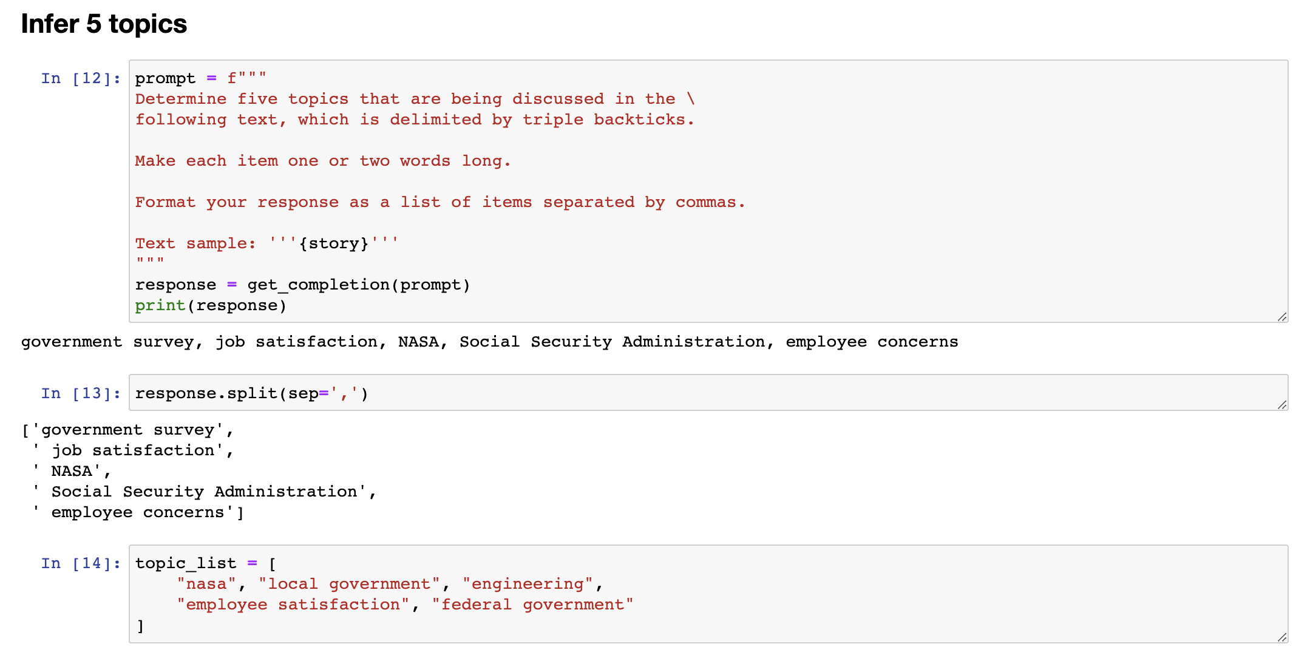The image size is (1310, 658).
Task: Click the 'Text sample: {story}' line
Action: coord(266,243)
